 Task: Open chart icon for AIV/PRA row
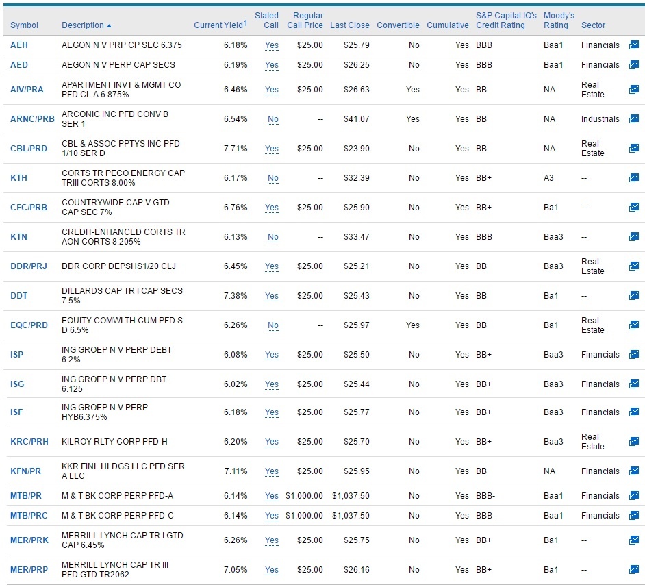(x=634, y=89)
